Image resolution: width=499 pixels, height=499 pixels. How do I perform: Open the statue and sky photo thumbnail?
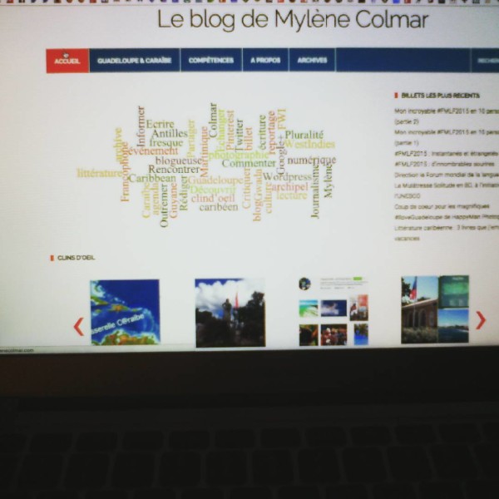[230, 312]
